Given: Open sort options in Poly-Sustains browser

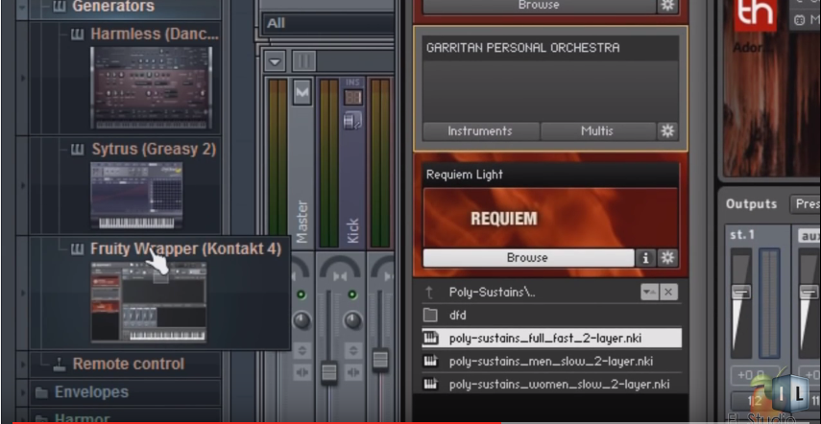Looking at the screenshot, I should coord(649,293).
